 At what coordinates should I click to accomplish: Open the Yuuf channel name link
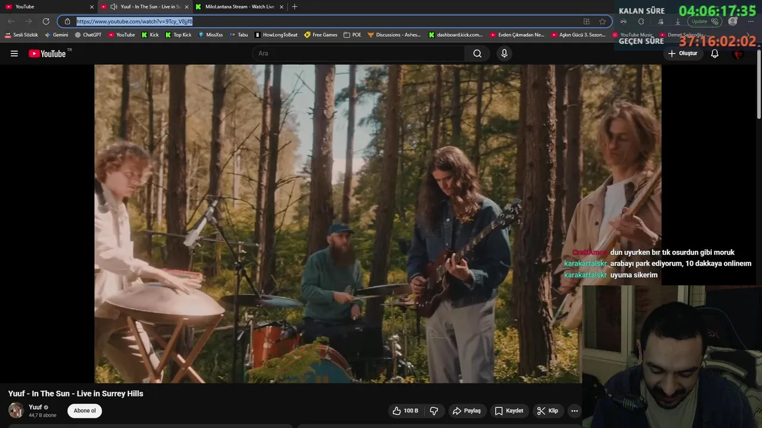35,407
